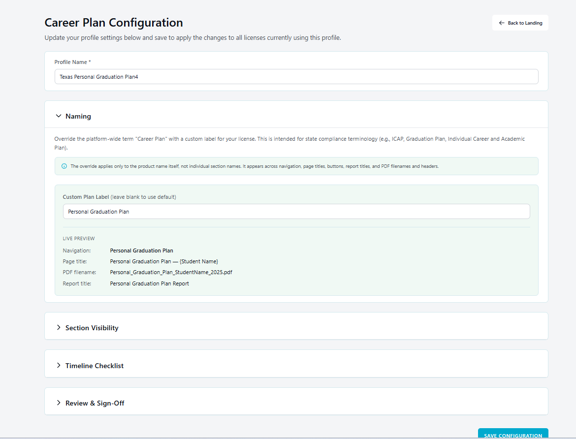Viewport: 576px width, 439px height.
Task: Select the Career Plan Configuration page title
Action: tap(114, 23)
